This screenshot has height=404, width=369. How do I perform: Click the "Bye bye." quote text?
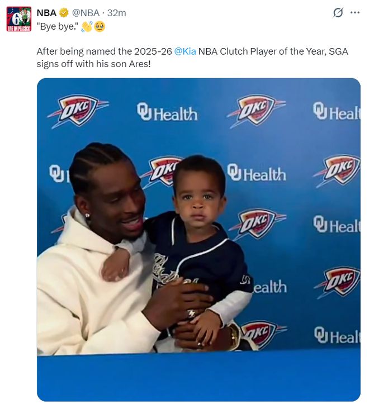click(x=58, y=26)
